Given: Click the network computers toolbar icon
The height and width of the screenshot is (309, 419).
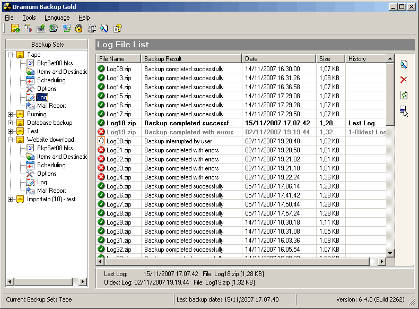Looking at the screenshot, I should (x=66, y=28).
